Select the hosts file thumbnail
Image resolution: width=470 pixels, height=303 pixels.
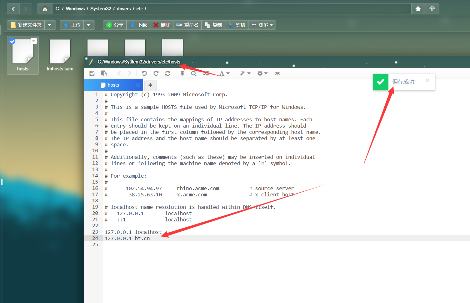click(23, 55)
